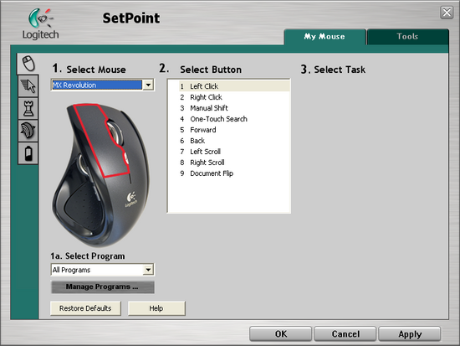
Task: Switch to the Tools tab
Action: 407,37
